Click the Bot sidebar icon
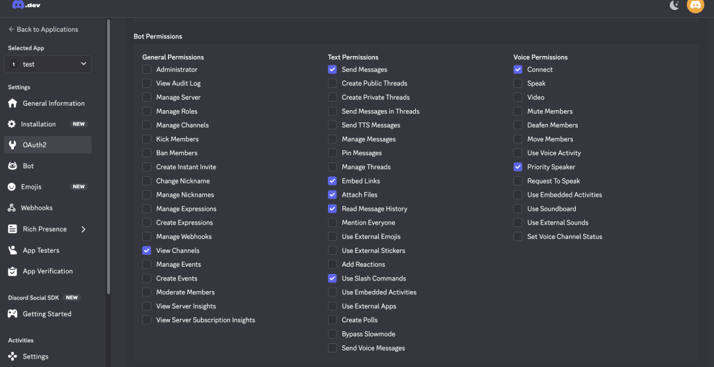Viewport: 714px width, 367px height. 12,166
